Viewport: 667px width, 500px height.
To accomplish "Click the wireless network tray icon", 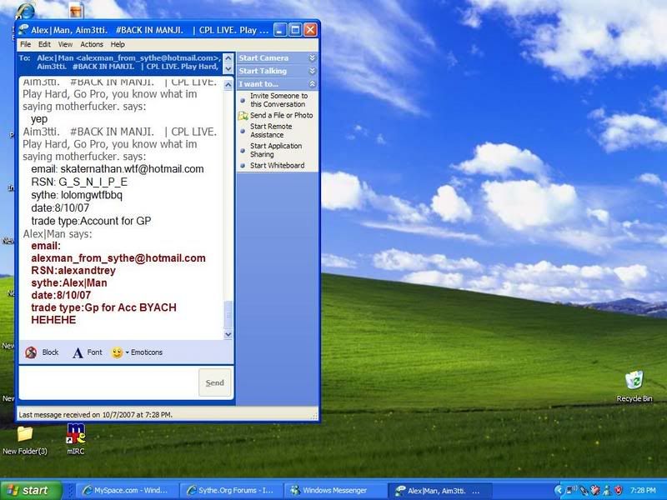I will [571, 490].
